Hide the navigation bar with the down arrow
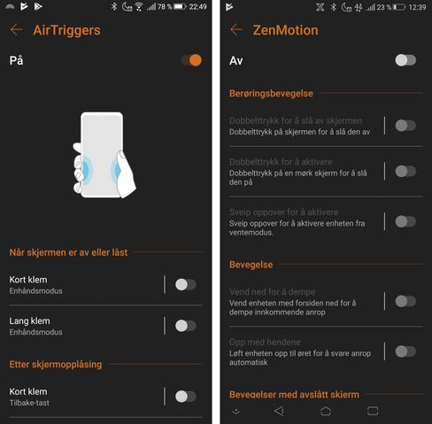432x424 pixels. click(x=236, y=412)
